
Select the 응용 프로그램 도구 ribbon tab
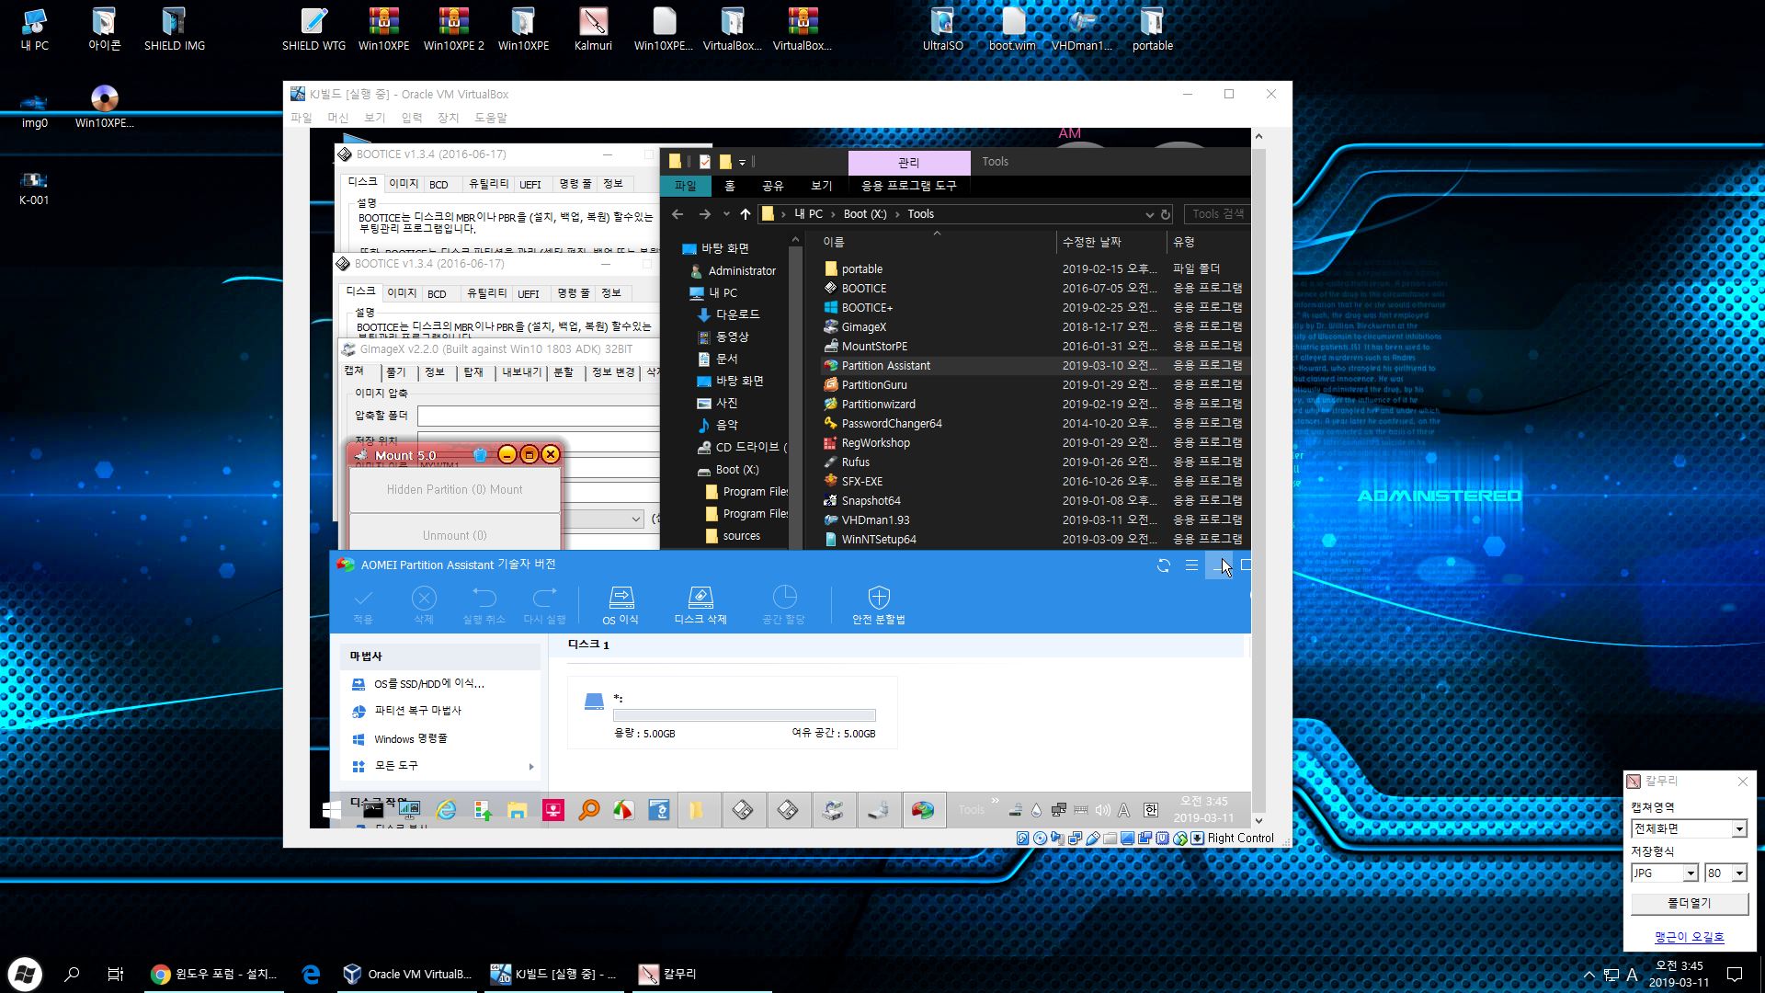click(908, 186)
